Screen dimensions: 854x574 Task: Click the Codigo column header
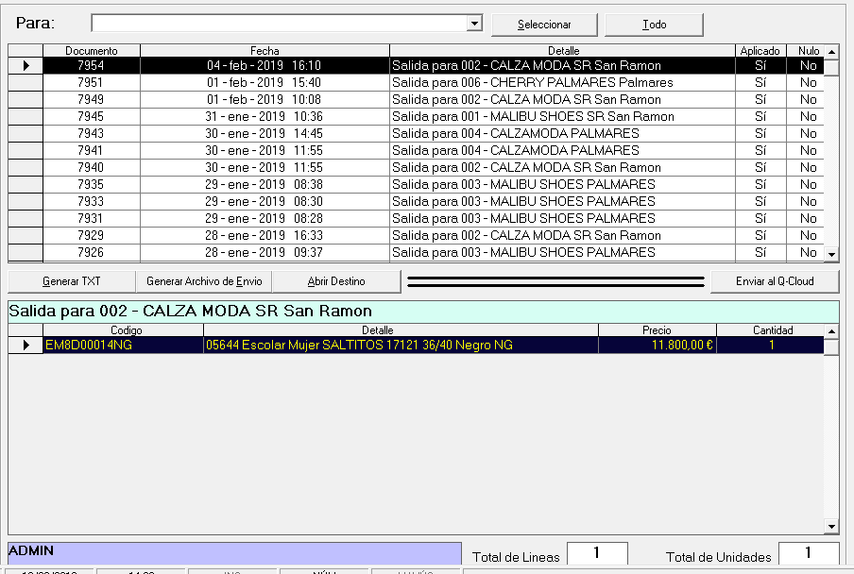click(124, 330)
